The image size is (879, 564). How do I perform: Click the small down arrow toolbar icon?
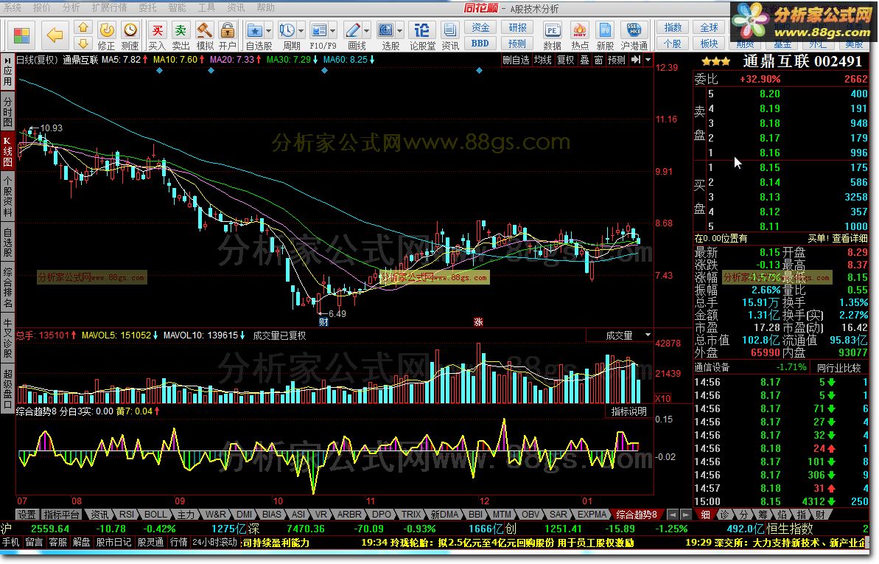[83, 43]
